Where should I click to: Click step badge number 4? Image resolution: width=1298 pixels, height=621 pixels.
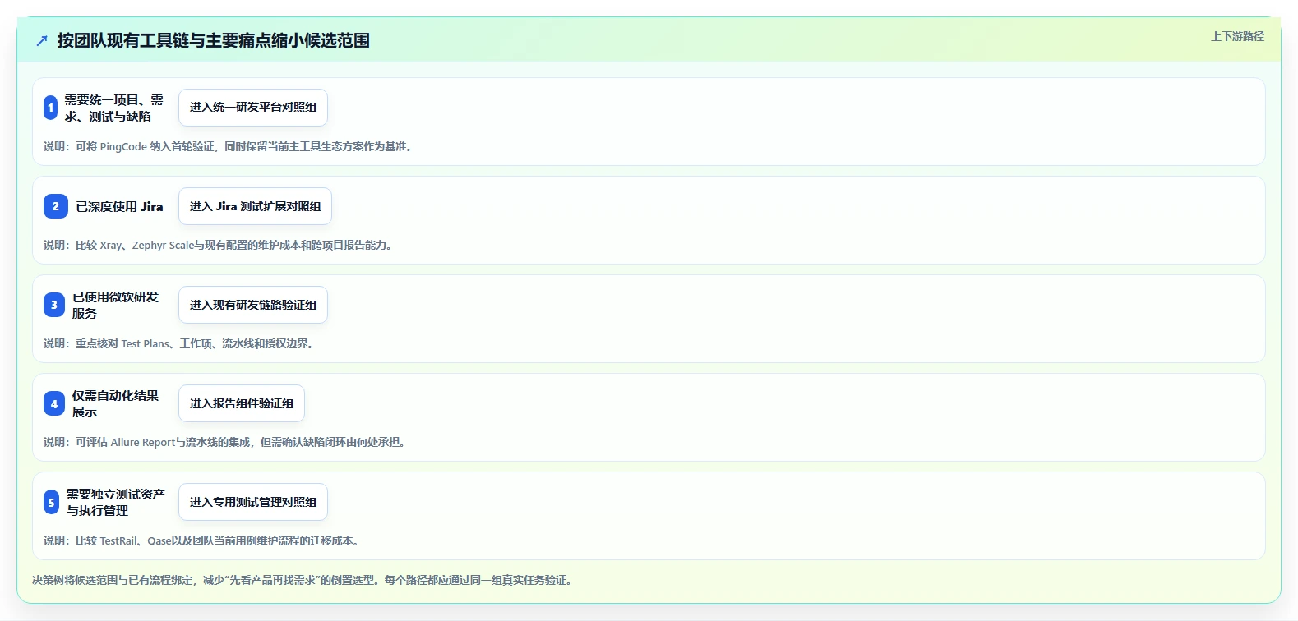tap(54, 403)
